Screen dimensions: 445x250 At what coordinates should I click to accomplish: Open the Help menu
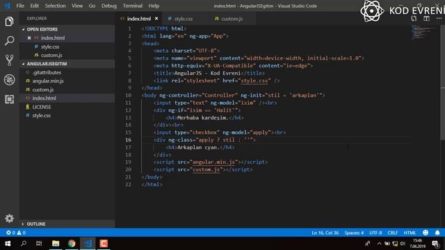(x=154, y=6)
